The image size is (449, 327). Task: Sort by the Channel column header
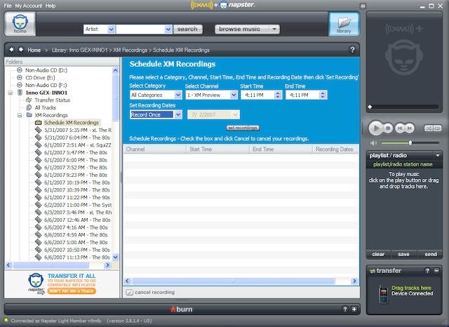click(155, 149)
